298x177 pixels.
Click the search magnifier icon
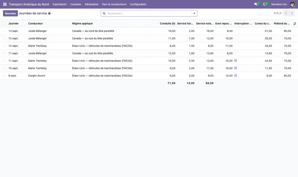pos(104,13)
